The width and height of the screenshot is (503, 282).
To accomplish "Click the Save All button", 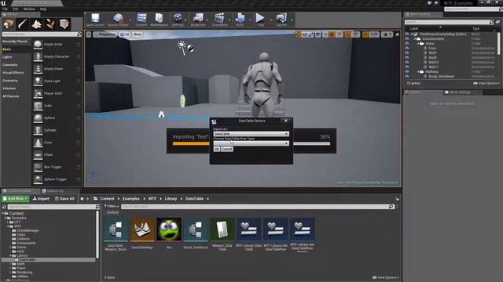I will (64, 198).
